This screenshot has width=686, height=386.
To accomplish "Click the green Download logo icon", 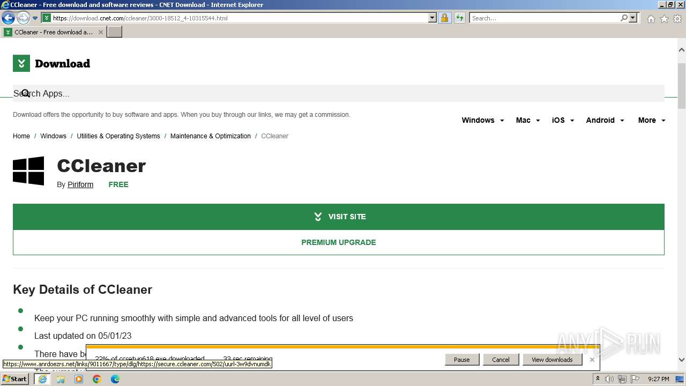I will coord(21,63).
